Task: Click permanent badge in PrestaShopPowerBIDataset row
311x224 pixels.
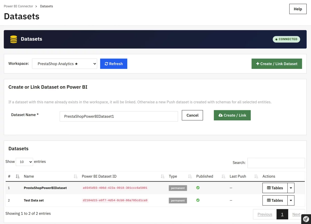Action: pos(178,188)
